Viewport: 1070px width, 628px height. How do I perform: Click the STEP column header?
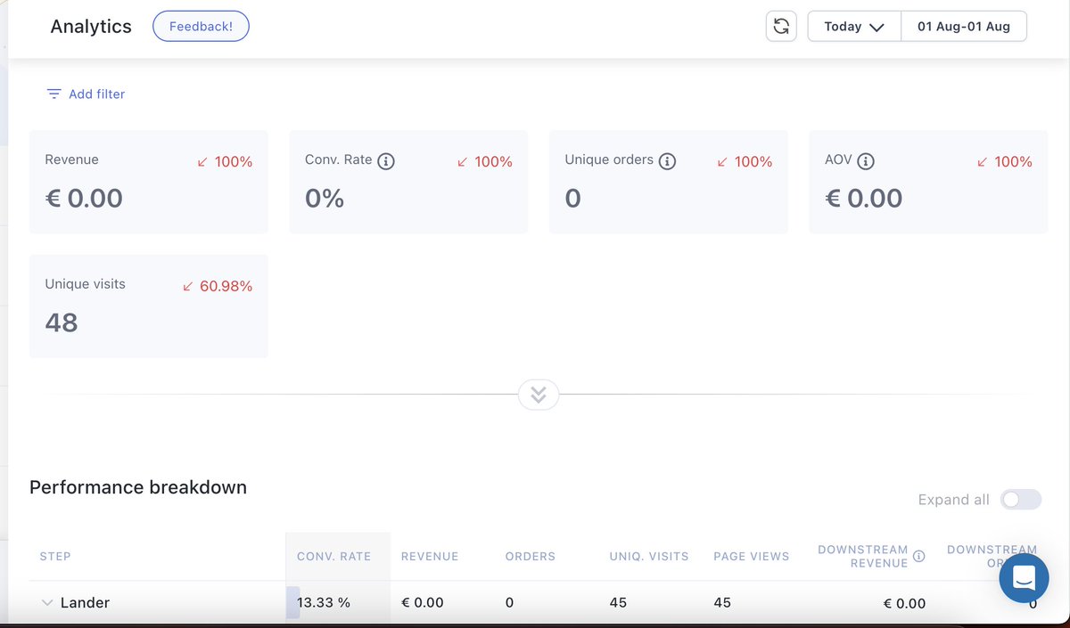coord(55,556)
